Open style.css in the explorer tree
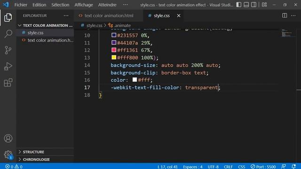Screen dimensions: 301x169 pyautogui.click(x=45, y=33)
